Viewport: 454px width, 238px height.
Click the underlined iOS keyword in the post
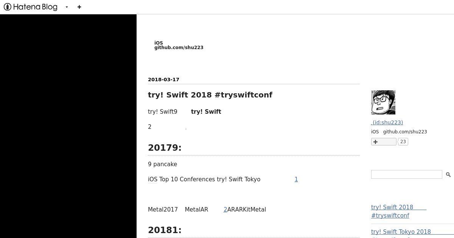[x=152, y=179]
